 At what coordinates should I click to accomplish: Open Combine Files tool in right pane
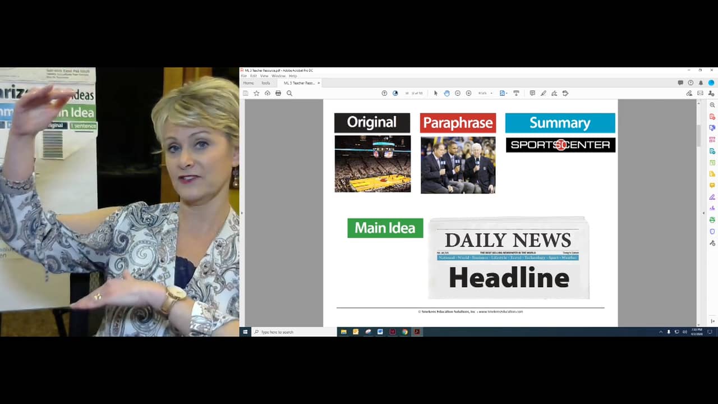(712, 128)
